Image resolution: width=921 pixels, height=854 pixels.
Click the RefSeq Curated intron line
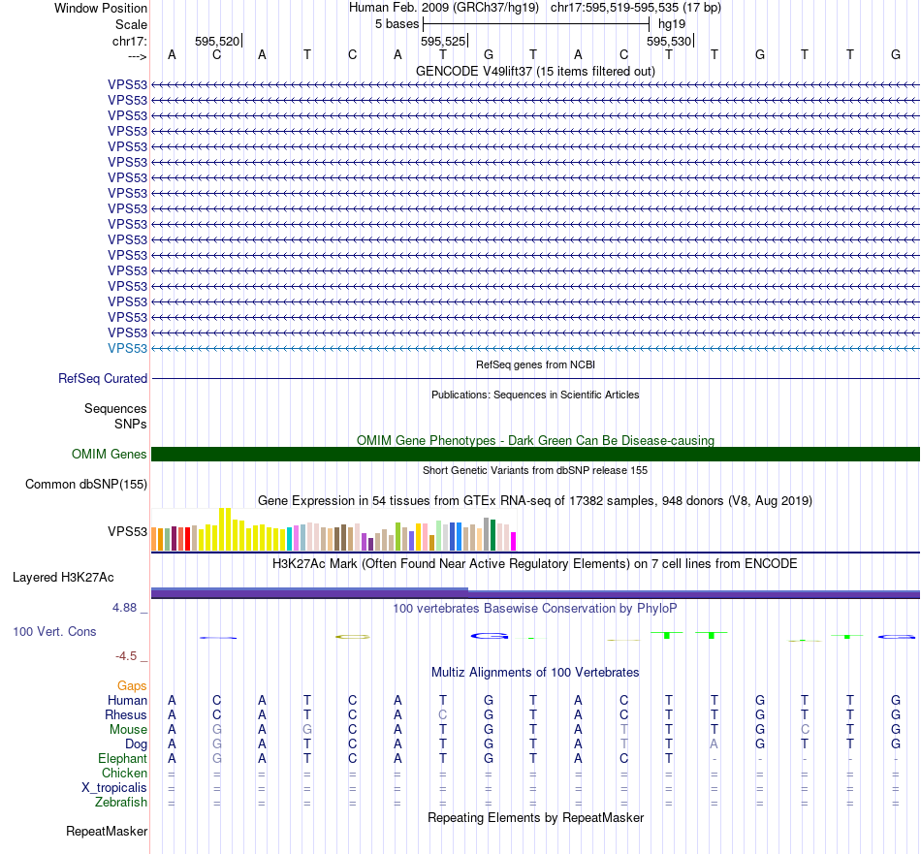535,378
